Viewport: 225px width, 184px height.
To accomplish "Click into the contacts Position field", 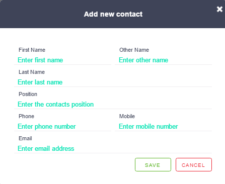I will 113,105.
